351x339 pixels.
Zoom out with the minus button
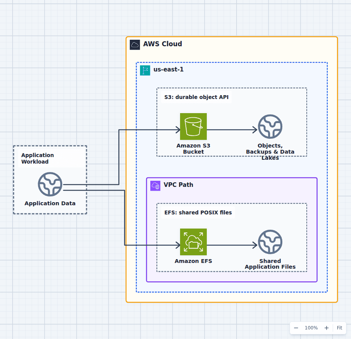296,328
